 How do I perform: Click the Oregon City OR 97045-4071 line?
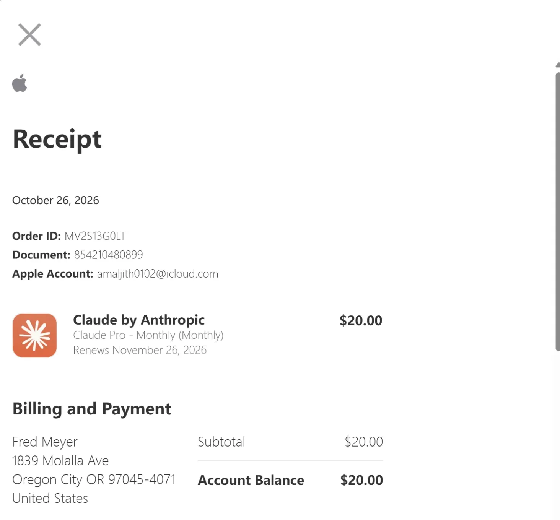coord(94,479)
